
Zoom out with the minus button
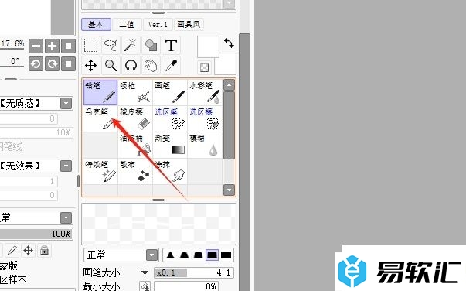tap(36, 46)
